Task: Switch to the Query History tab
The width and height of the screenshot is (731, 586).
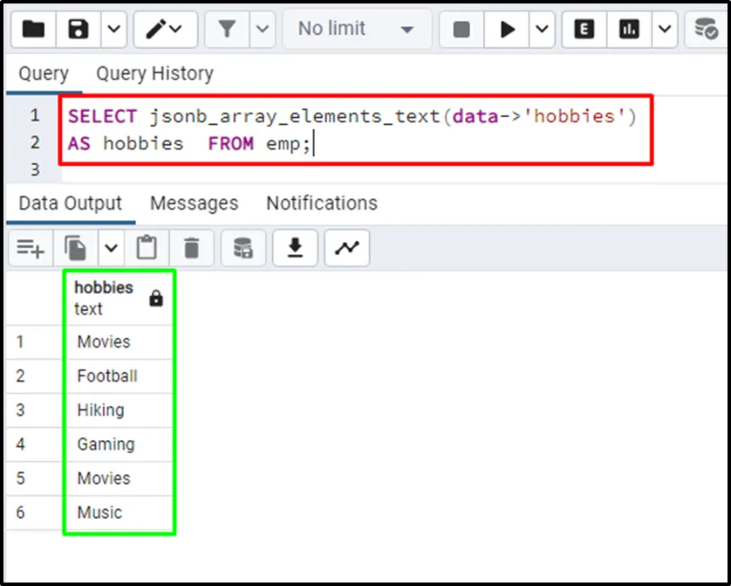Action: click(x=154, y=74)
